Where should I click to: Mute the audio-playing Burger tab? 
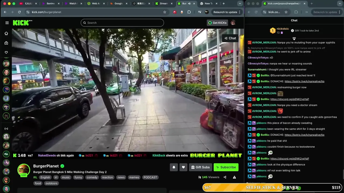click(189, 3)
